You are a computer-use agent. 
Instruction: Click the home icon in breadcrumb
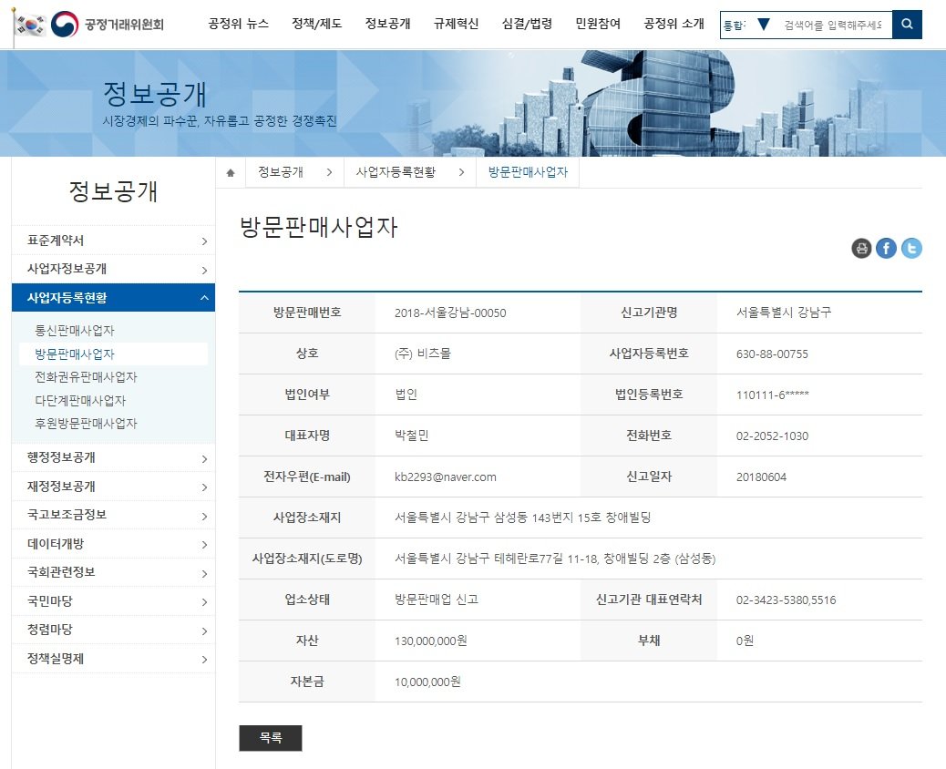coord(231,172)
